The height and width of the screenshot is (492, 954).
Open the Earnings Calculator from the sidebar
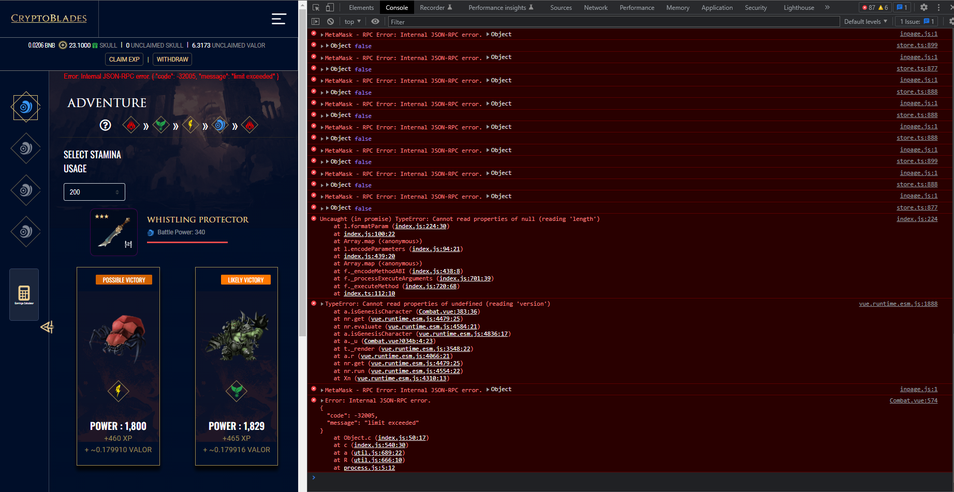[24, 294]
